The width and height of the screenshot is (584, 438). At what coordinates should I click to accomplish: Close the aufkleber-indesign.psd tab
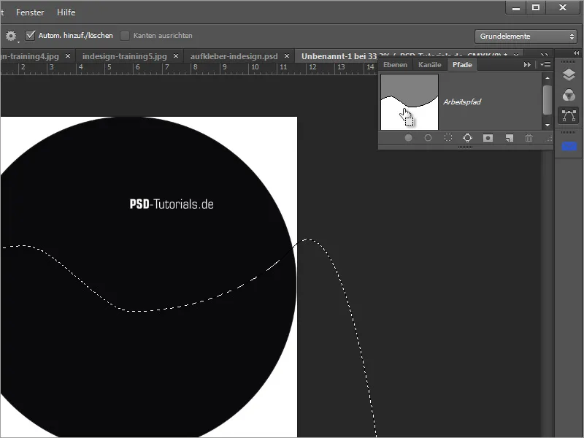click(287, 56)
